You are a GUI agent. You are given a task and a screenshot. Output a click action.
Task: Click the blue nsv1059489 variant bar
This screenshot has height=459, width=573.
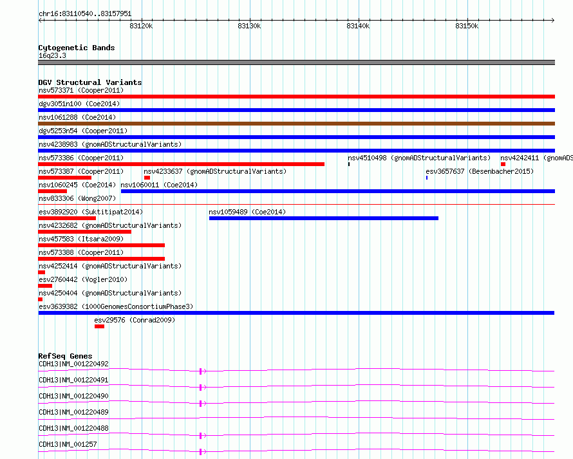coord(324,218)
